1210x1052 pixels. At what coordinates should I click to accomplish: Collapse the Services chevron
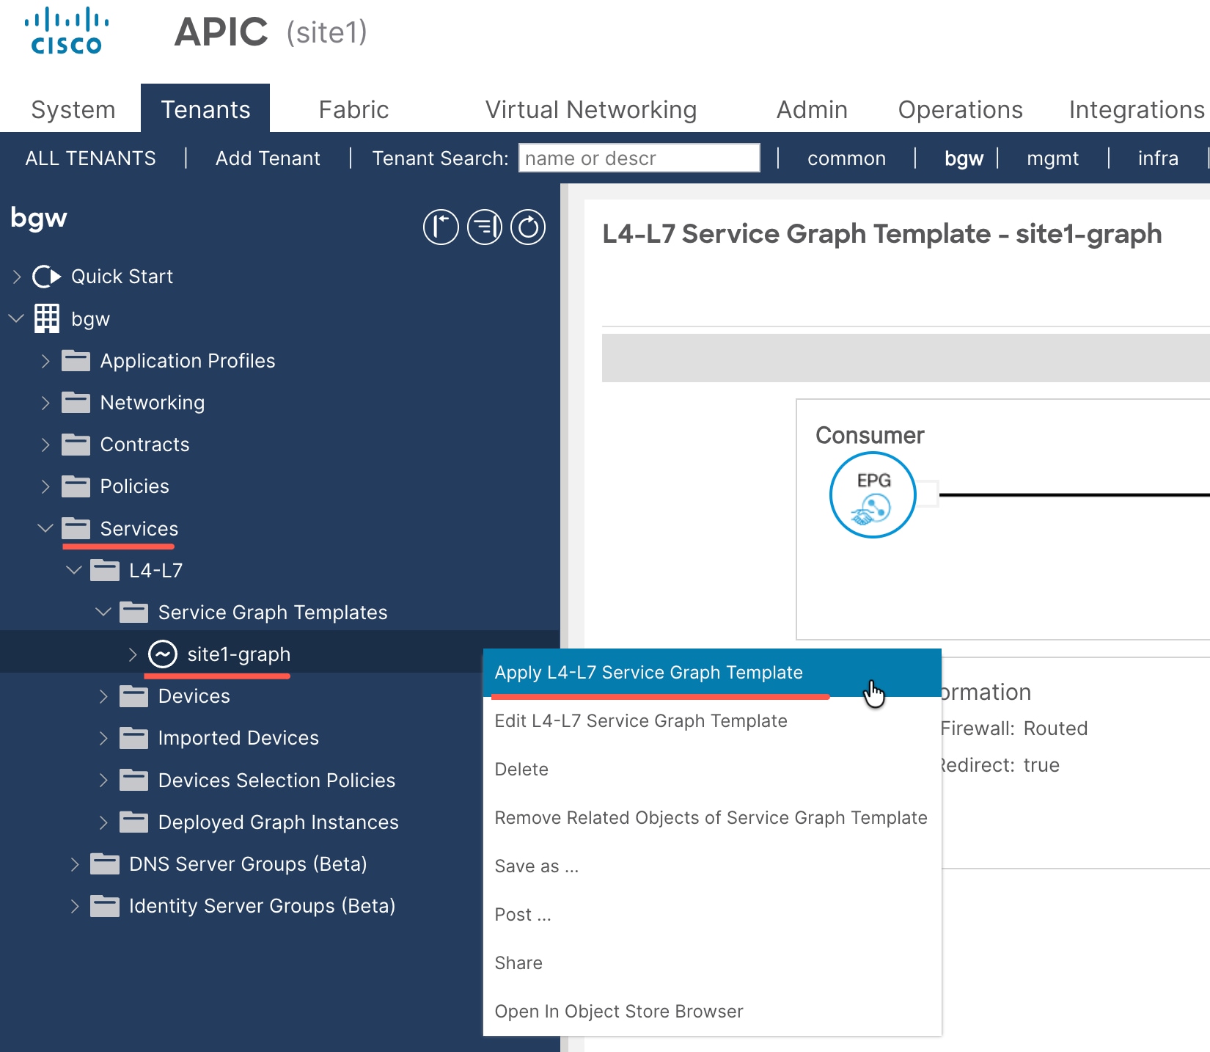(45, 528)
